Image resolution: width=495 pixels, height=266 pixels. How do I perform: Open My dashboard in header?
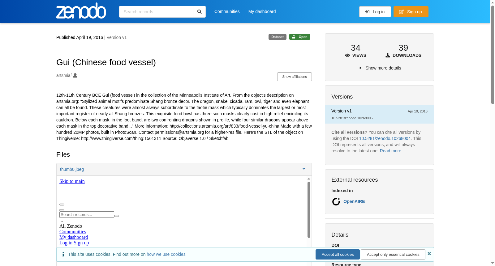coord(262,11)
